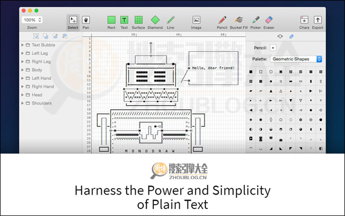Image resolution: width=345 pixels, height=216 pixels.
Task: Choose the Diamond shape tool
Action: (x=155, y=22)
